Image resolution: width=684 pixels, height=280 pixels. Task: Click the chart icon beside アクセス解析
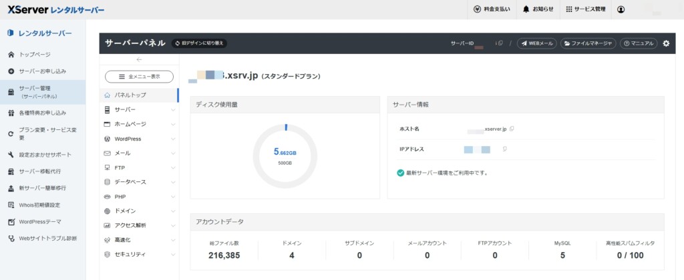tap(108, 225)
